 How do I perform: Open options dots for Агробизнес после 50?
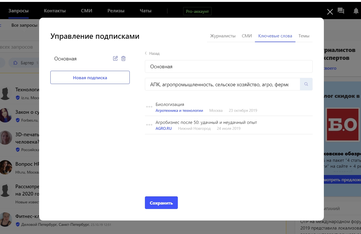[149, 125]
